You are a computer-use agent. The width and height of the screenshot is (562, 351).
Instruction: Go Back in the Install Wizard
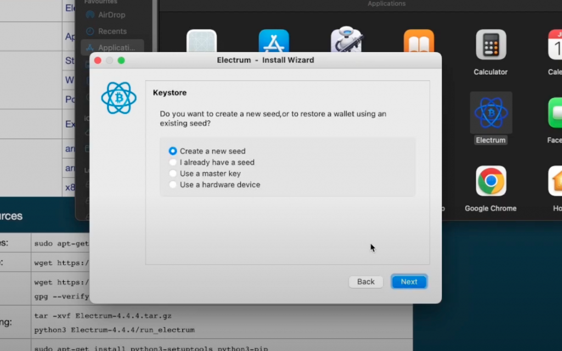[x=366, y=282]
